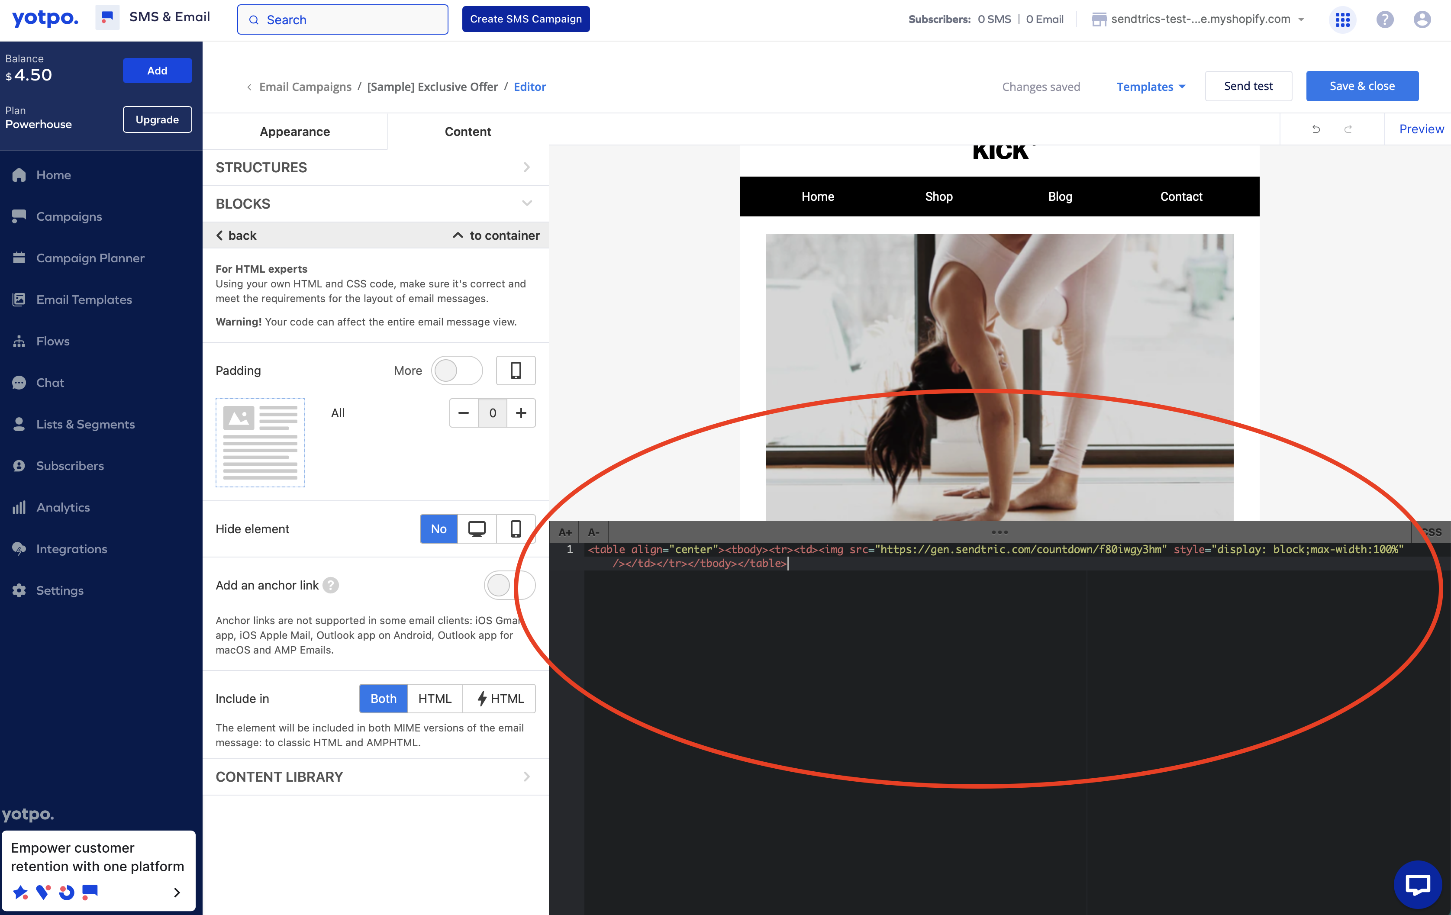The height and width of the screenshot is (915, 1451).
Task: Open Flows in the sidebar
Action: (53, 341)
